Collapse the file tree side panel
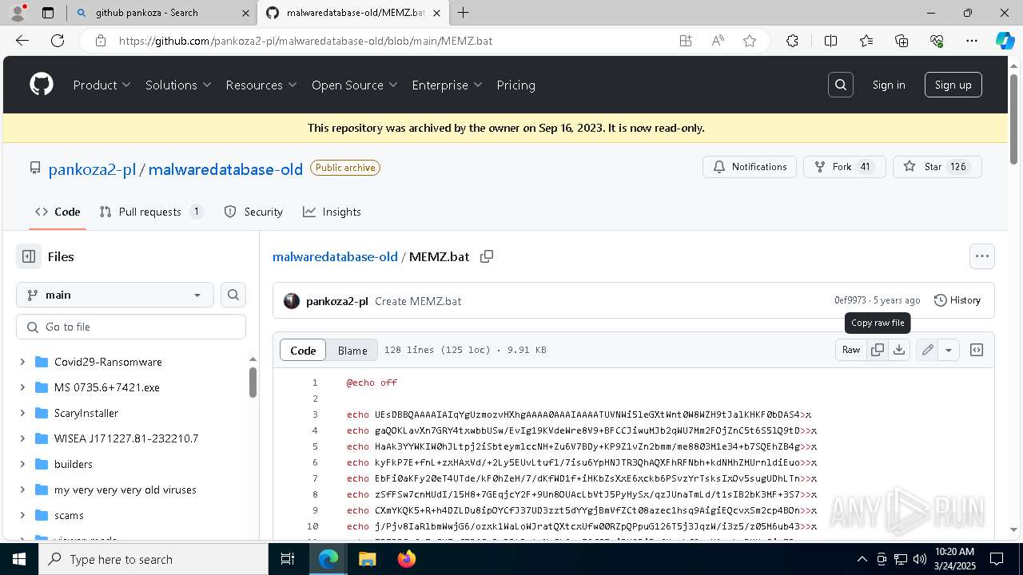The height and width of the screenshot is (575, 1023). [x=29, y=256]
